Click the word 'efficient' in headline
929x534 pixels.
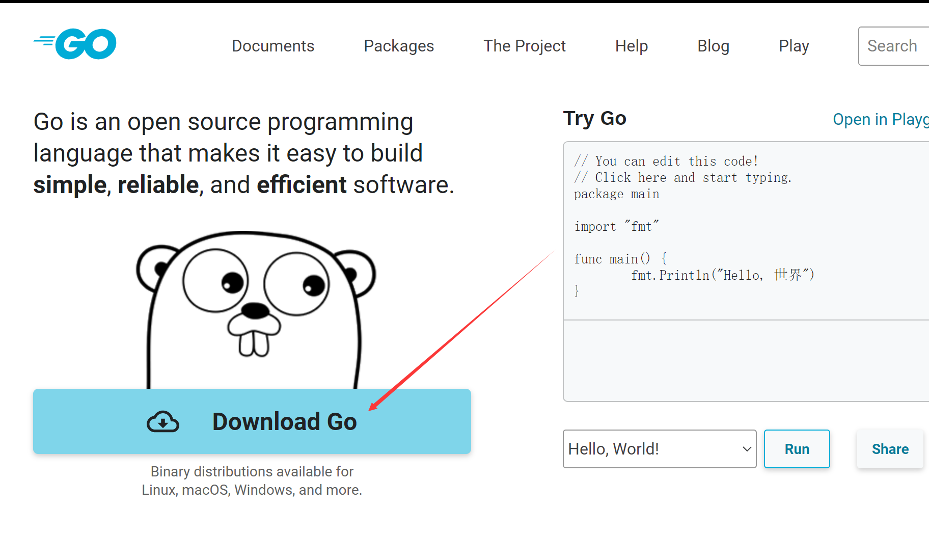[302, 184]
